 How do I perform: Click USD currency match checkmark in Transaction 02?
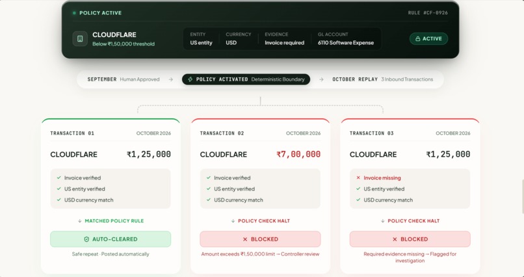click(209, 200)
